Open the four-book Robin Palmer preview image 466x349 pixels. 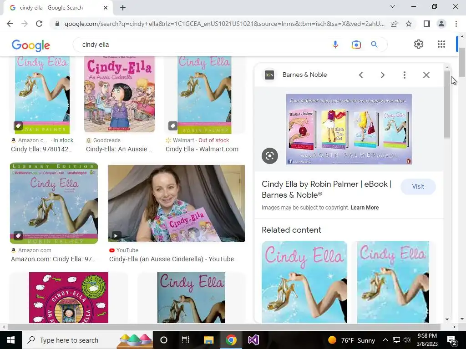(x=349, y=129)
